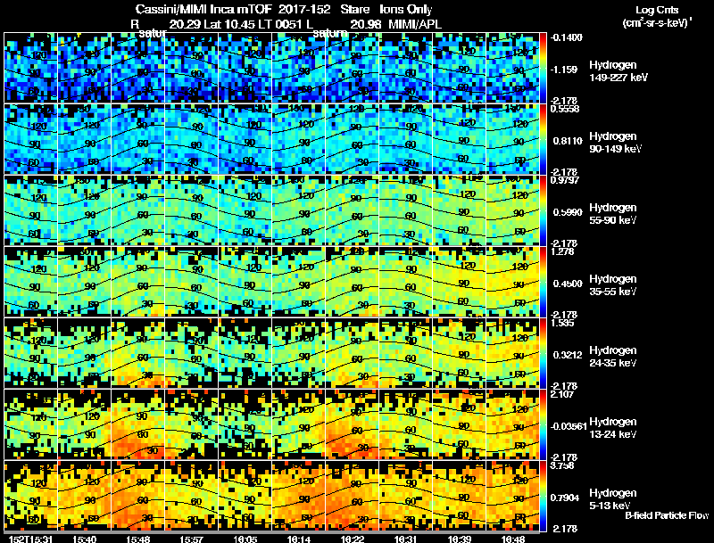The image size is (714, 543).
Task: Click the '2017-152' date in the title
Action: pos(303,10)
